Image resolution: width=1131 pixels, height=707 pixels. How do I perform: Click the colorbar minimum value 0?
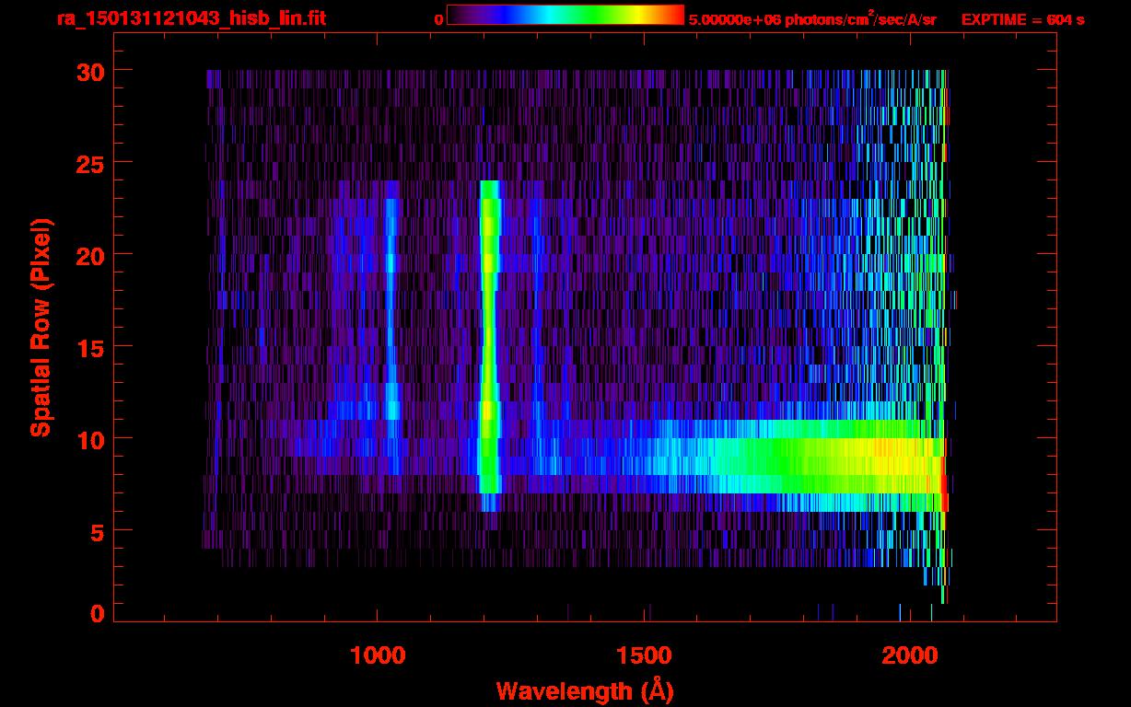pyautogui.click(x=438, y=19)
